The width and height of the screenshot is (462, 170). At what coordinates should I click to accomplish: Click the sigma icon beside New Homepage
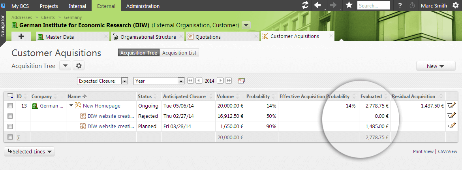pos(78,106)
